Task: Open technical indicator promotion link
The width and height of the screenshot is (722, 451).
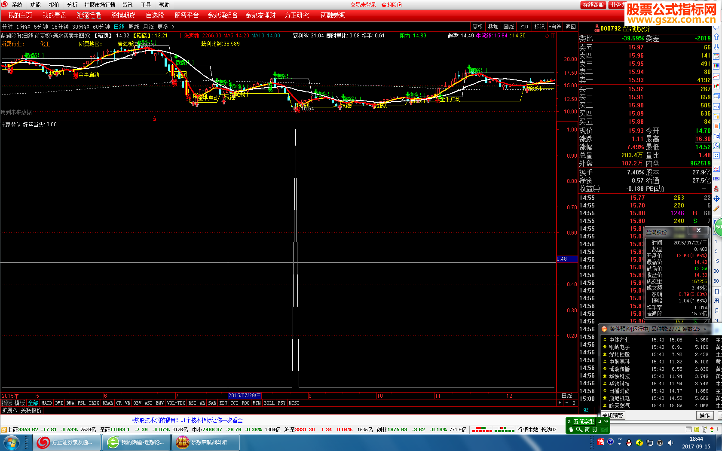Action: 187,420
